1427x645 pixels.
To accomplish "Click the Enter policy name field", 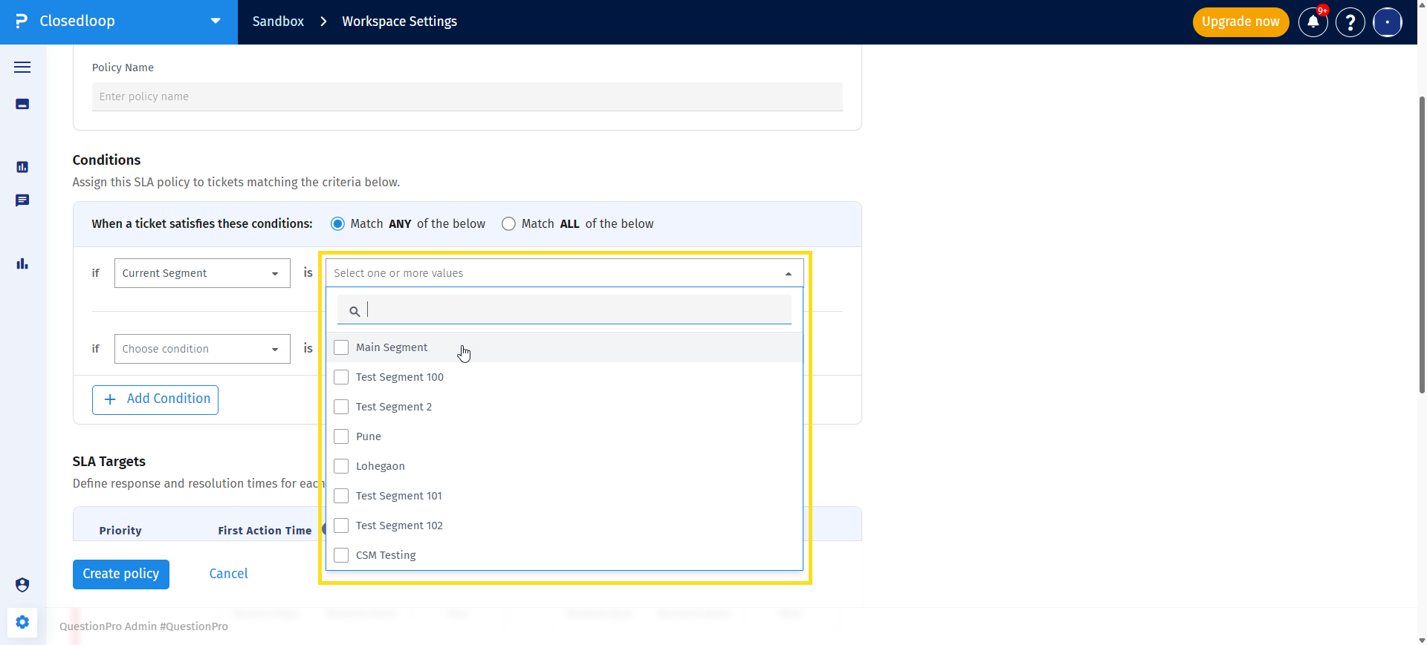I will click(x=467, y=96).
